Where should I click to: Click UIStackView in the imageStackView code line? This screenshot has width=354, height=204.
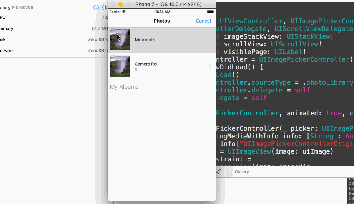click(308, 36)
